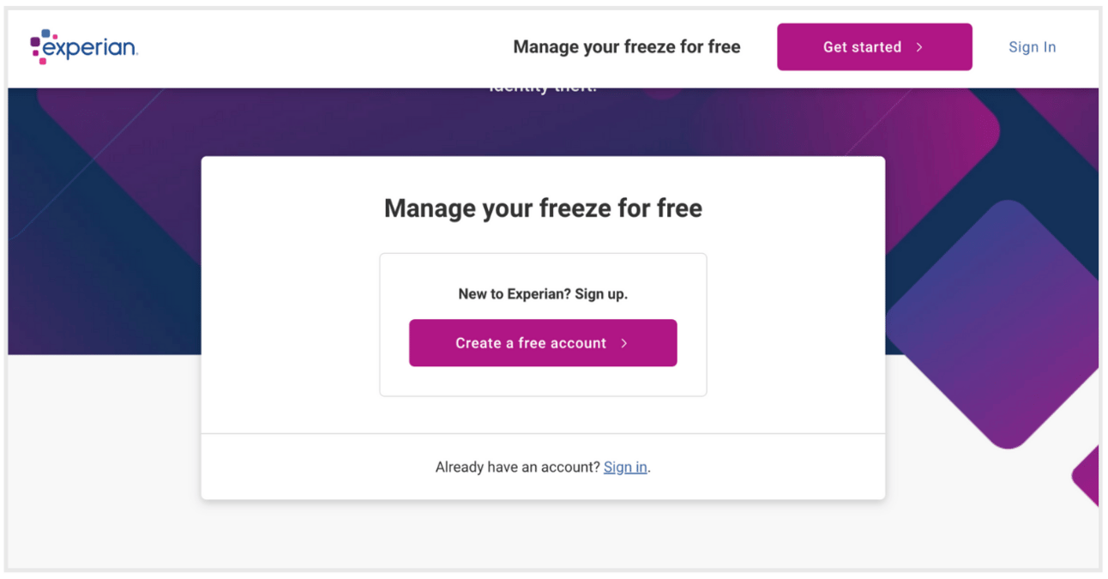The height and width of the screenshot is (579, 1108).
Task: Click the chevron arrow in Create a free account
Action: pos(624,343)
